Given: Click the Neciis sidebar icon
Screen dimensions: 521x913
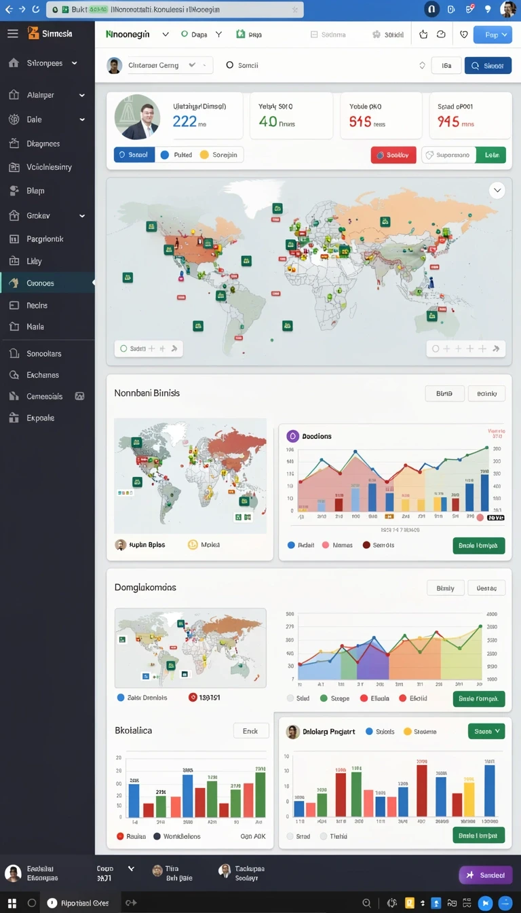Looking at the screenshot, I should 14,306.
